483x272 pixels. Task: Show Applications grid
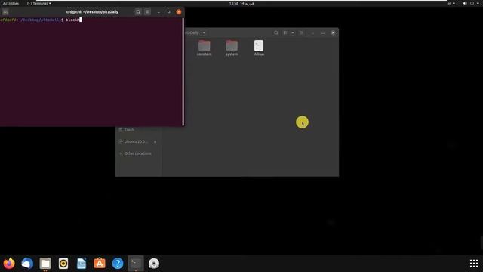[474, 264]
